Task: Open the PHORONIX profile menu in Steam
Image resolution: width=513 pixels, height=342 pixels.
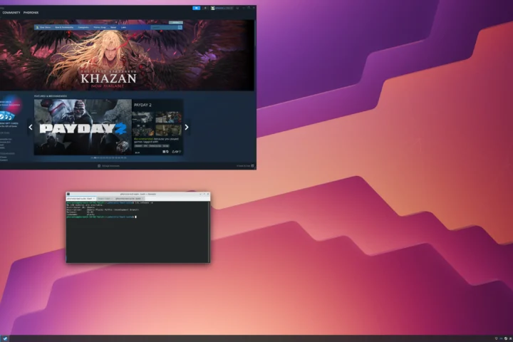Action: click(x=31, y=12)
